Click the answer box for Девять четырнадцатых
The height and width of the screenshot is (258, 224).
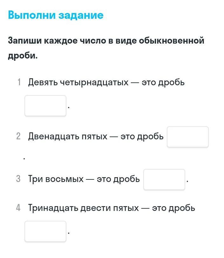pos(45,106)
